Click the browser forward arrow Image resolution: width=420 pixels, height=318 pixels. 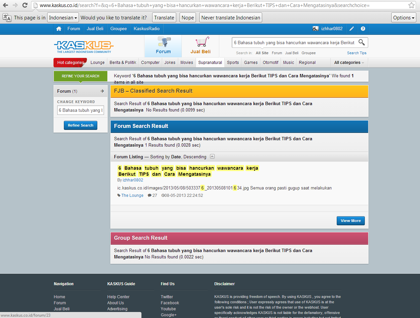tap(15, 5)
